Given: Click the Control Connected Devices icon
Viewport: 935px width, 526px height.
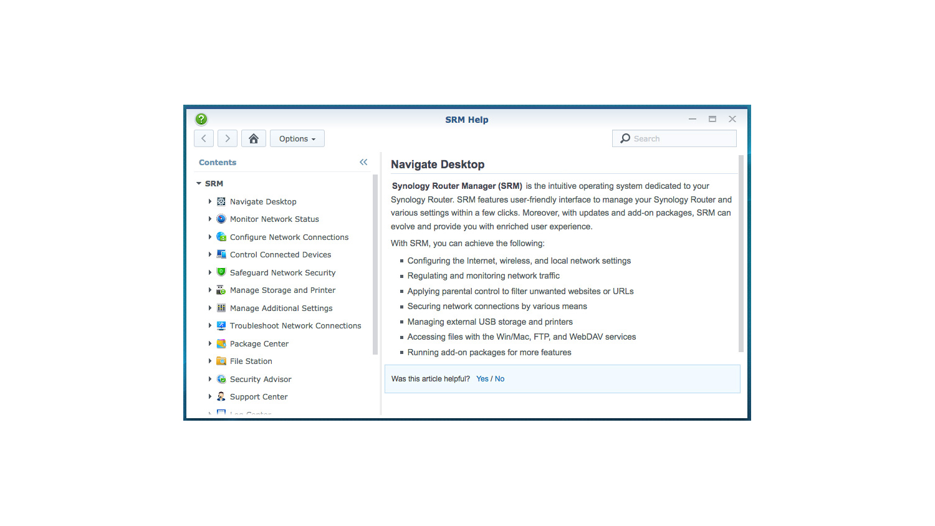Looking at the screenshot, I should tap(221, 254).
